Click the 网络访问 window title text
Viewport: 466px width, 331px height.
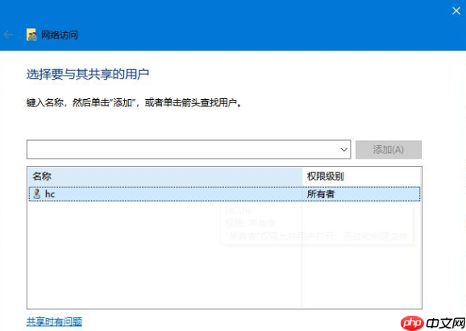[x=60, y=35]
